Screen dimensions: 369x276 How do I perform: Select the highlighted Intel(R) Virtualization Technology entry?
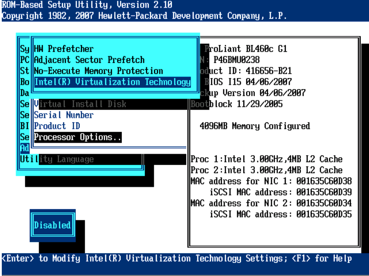tap(112, 82)
